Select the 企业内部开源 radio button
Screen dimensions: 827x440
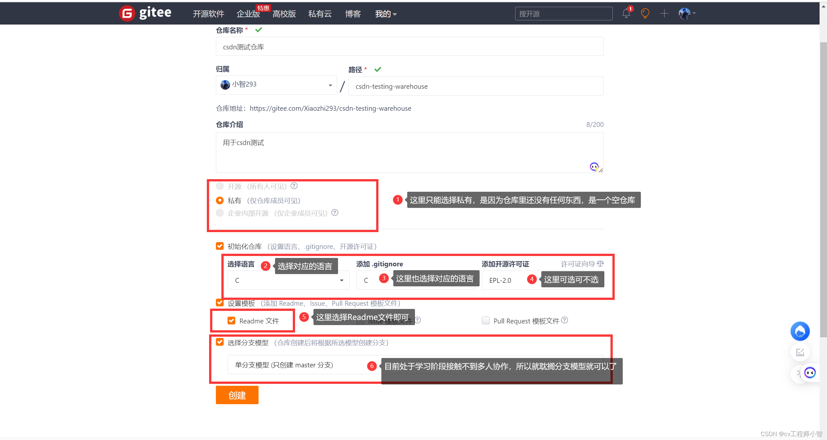[x=220, y=213]
